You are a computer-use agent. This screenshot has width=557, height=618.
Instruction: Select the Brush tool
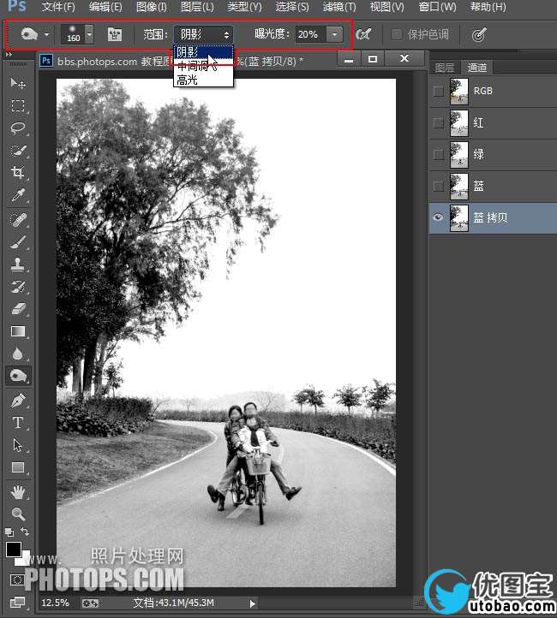point(18,242)
